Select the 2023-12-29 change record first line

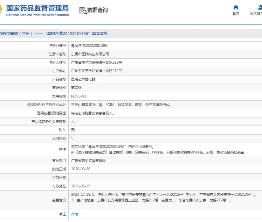pyautogui.click(x=163, y=195)
